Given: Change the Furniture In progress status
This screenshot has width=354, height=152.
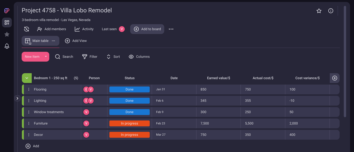Looking at the screenshot, I should [x=130, y=124].
